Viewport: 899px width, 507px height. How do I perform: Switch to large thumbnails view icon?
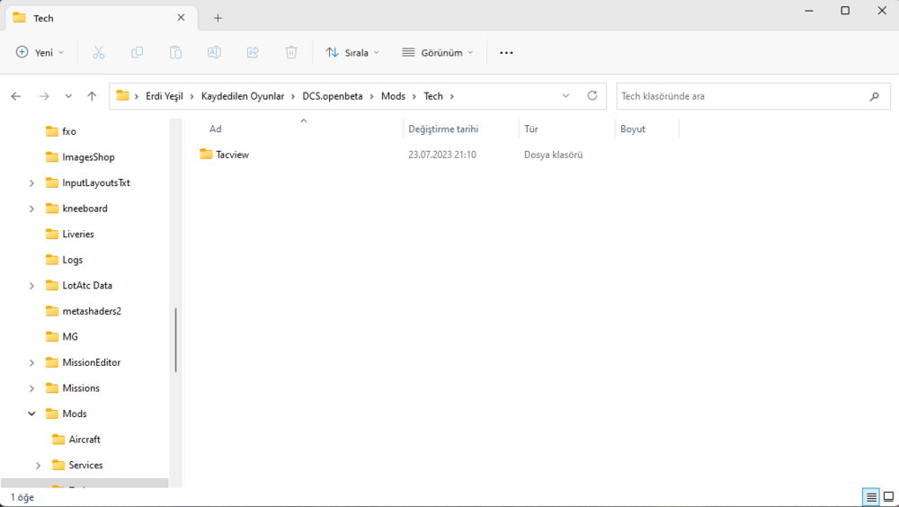pyautogui.click(x=889, y=497)
